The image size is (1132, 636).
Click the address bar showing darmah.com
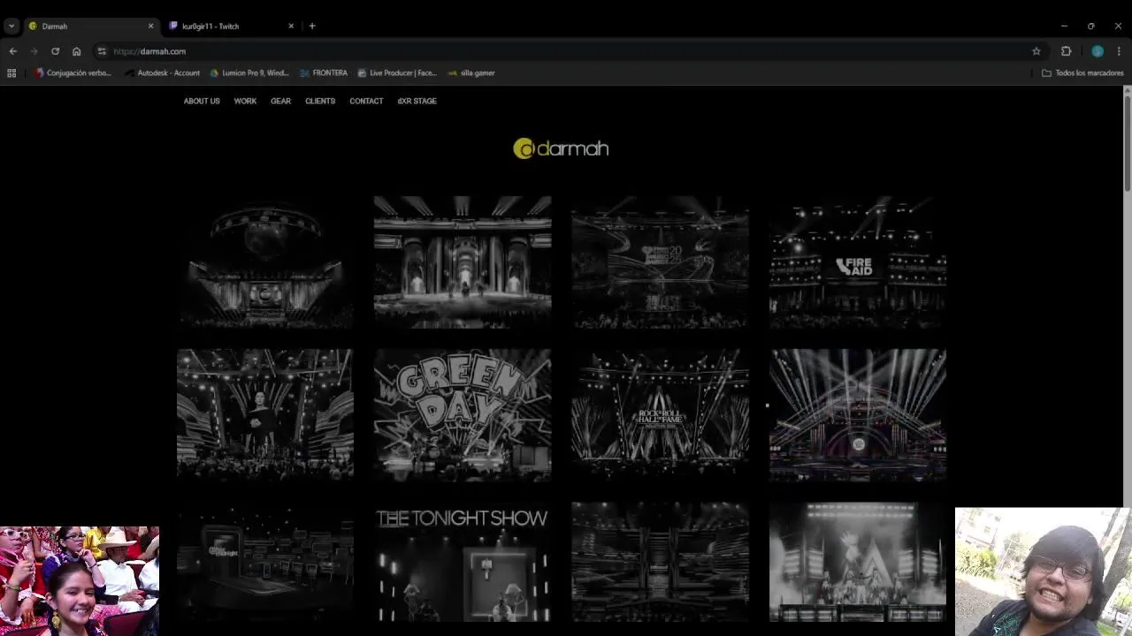point(566,51)
